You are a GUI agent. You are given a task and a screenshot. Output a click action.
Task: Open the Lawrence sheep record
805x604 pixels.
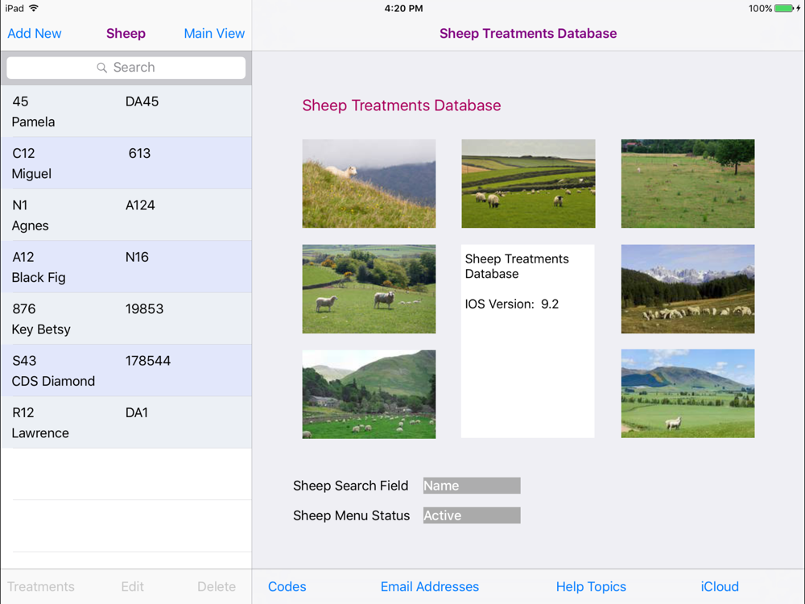pyautogui.click(x=126, y=423)
